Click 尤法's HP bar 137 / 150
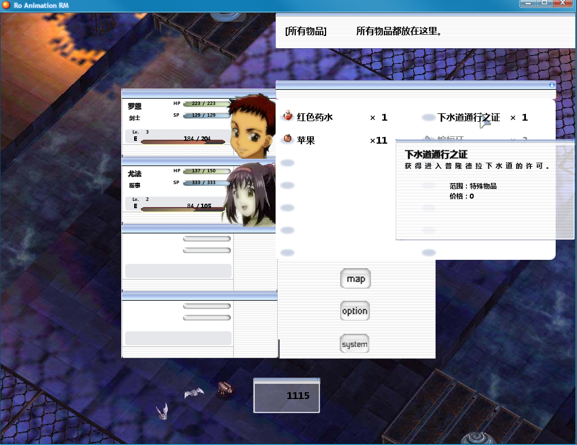Screen dimensions: 577x445 [x=207, y=171]
